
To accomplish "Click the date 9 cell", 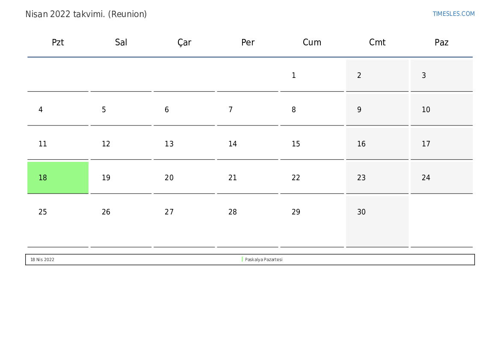I will pos(377,110).
